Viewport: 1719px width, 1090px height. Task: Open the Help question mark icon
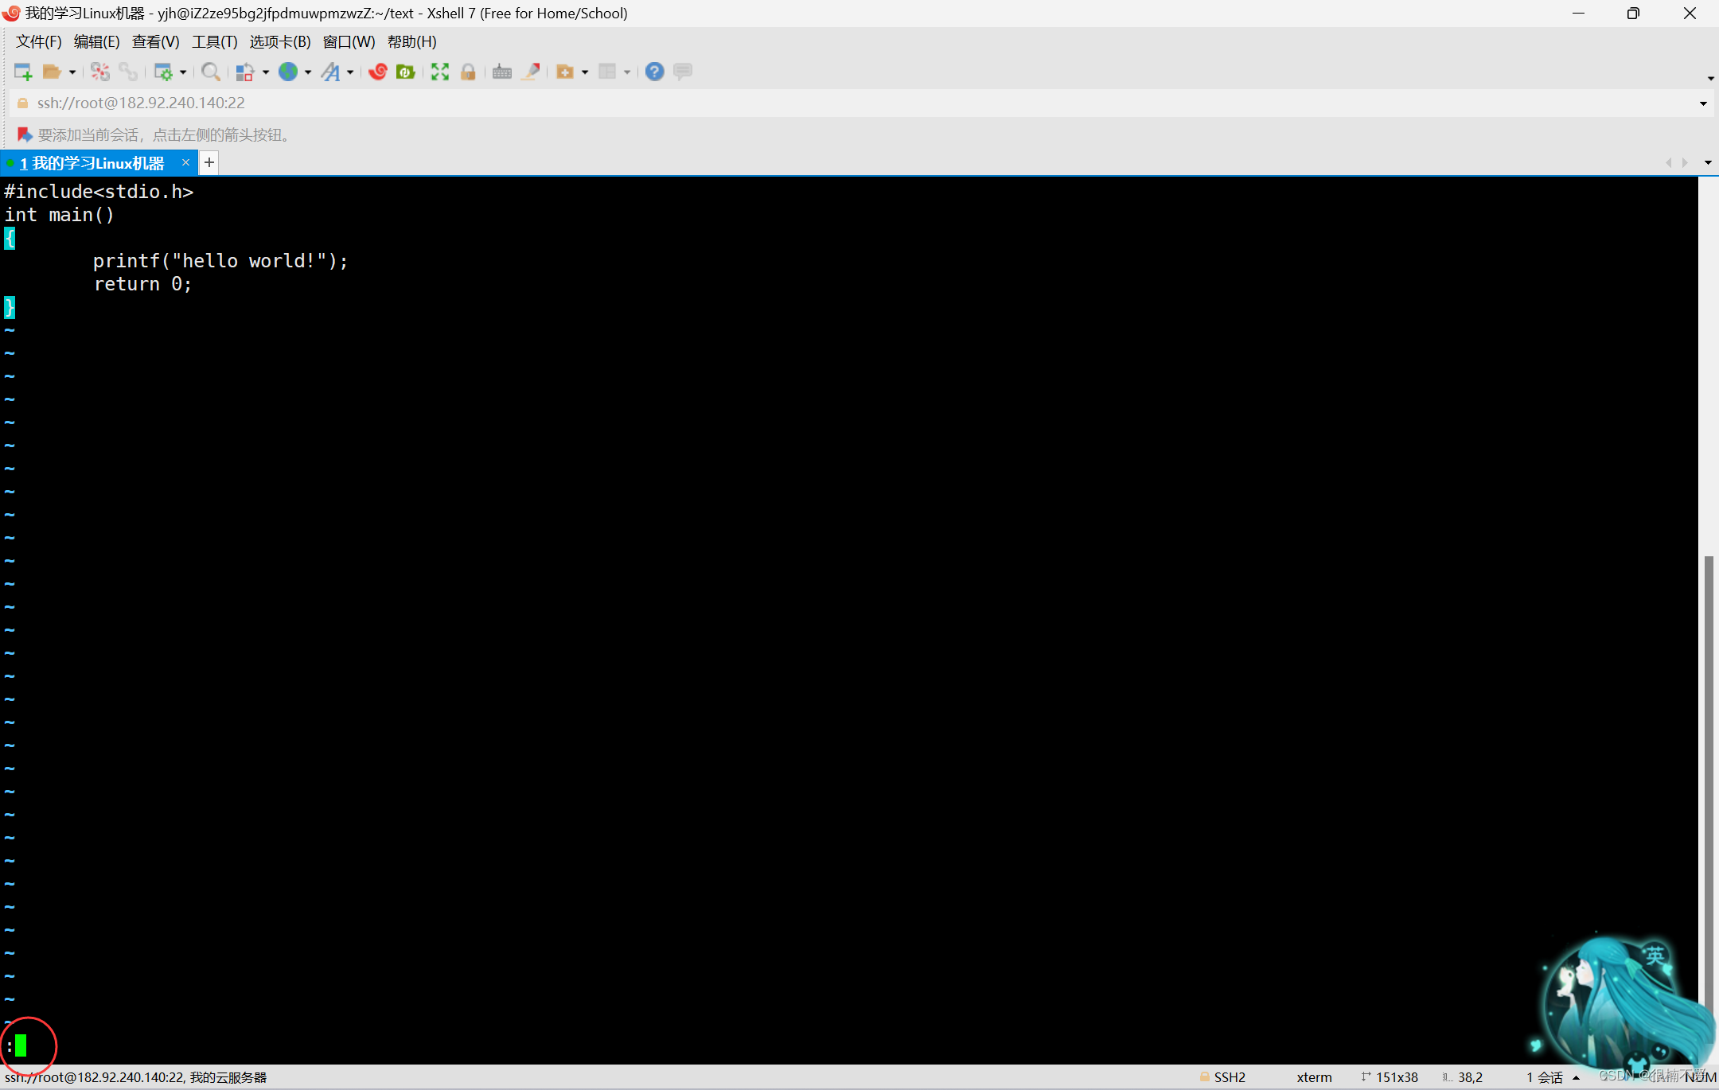654,72
